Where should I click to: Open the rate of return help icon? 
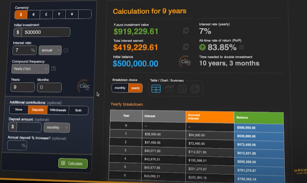(242, 47)
